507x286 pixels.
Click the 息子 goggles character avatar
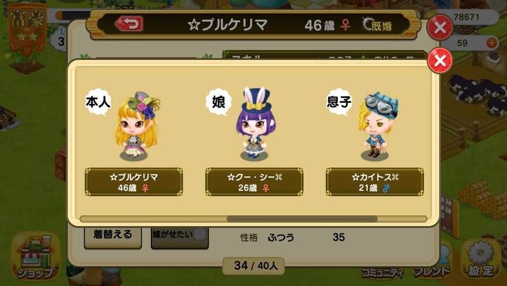click(x=376, y=126)
